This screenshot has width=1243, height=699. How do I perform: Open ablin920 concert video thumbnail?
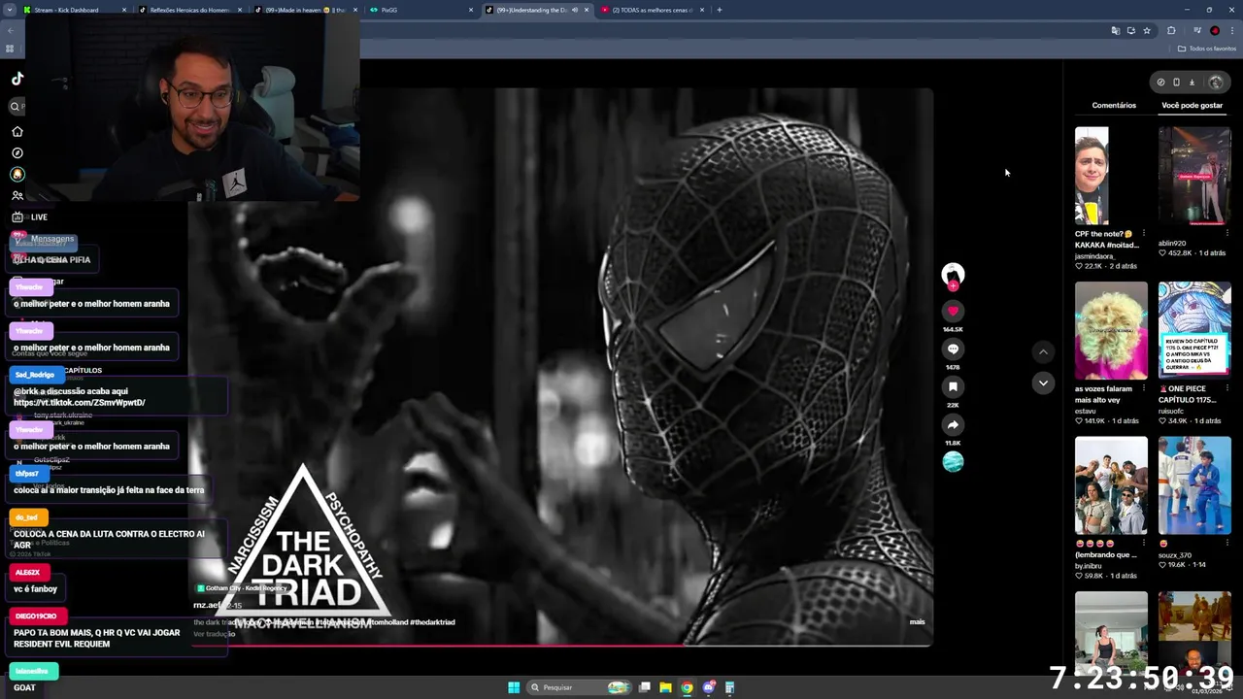pos(1194,176)
